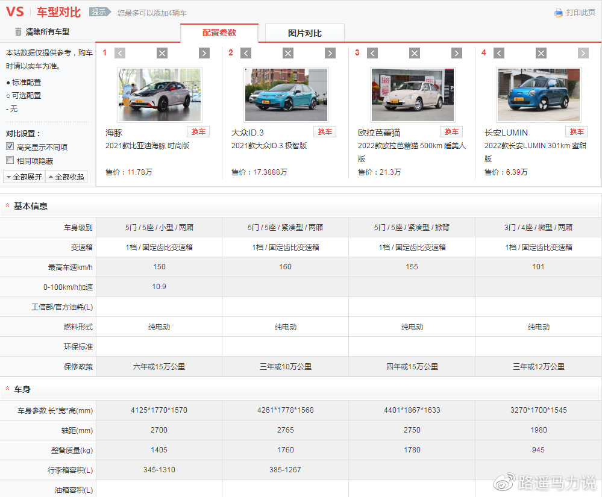602x497 pixels.
Task: Open 大众ID.3 model name link
Action: point(248,133)
